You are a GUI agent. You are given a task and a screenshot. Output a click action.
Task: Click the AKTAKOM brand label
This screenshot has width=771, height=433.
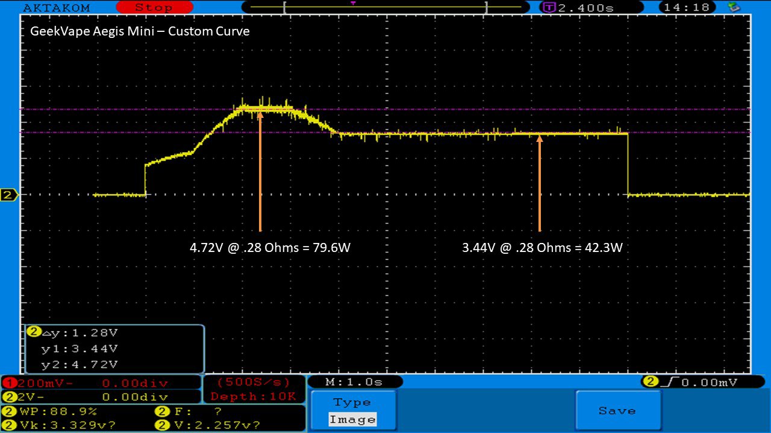[56, 8]
